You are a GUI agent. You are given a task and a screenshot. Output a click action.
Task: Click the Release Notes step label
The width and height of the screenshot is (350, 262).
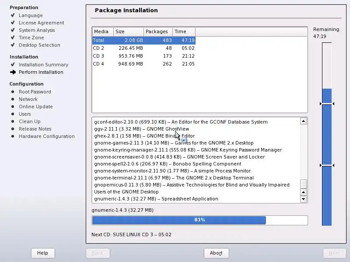[35, 129]
